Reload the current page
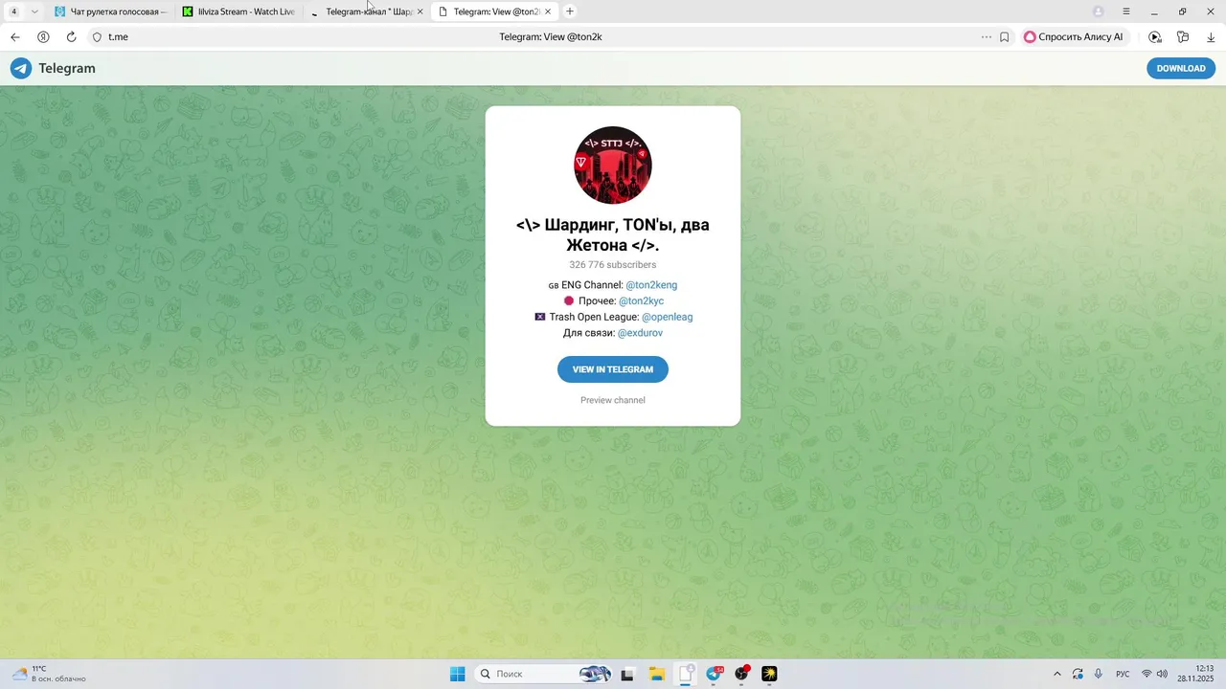 click(71, 37)
